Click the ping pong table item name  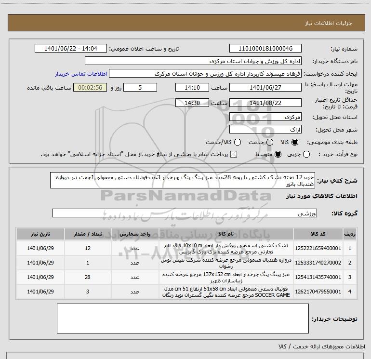point(226,278)
